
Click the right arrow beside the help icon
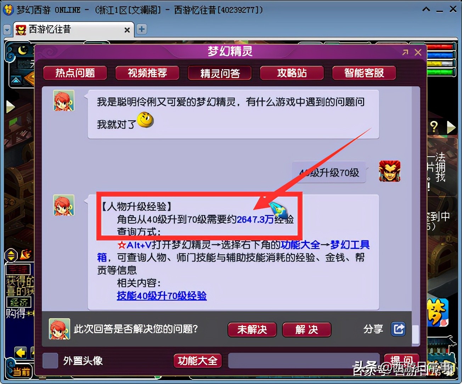(x=451, y=127)
